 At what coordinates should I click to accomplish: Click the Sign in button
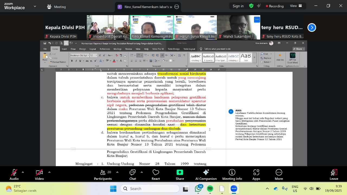tap(238, 6)
